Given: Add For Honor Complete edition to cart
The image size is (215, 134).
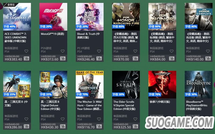Looking at the screenshot, I should 208,59.
